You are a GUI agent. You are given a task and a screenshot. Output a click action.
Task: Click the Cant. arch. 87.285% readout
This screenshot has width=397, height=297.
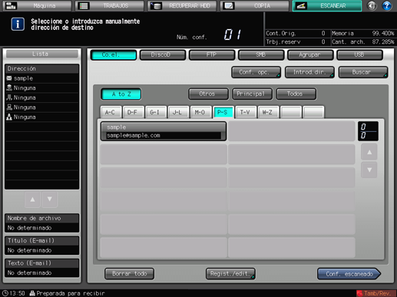click(x=363, y=42)
